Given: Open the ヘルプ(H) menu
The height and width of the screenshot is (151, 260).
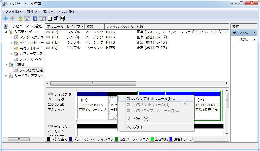Looking at the screenshot, I should (x=66, y=12).
